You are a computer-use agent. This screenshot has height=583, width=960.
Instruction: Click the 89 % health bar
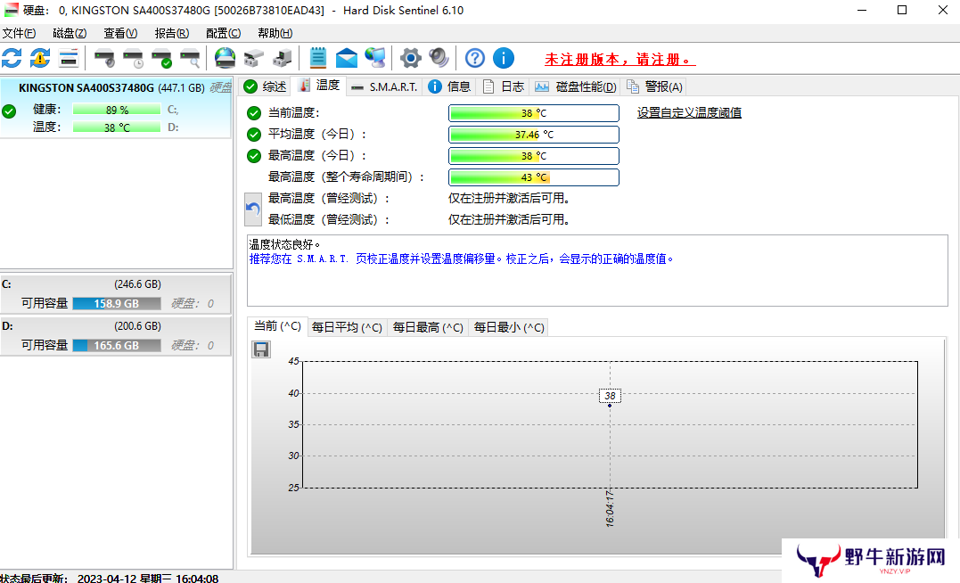pos(117,110)
